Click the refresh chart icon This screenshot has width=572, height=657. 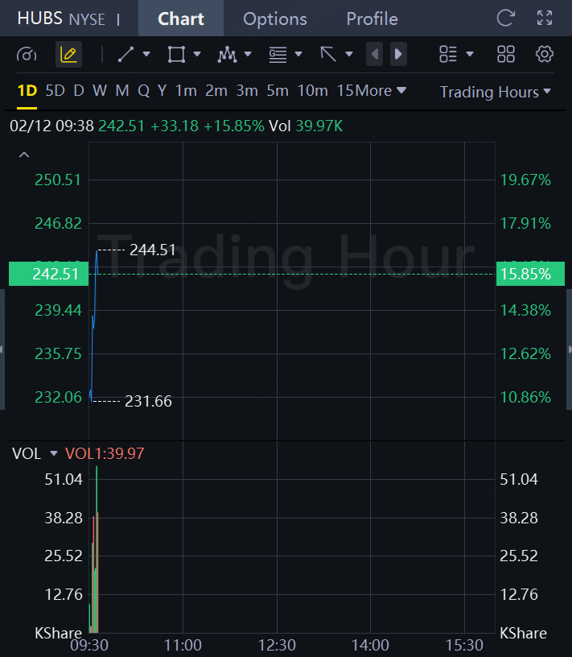coord(505,18)
